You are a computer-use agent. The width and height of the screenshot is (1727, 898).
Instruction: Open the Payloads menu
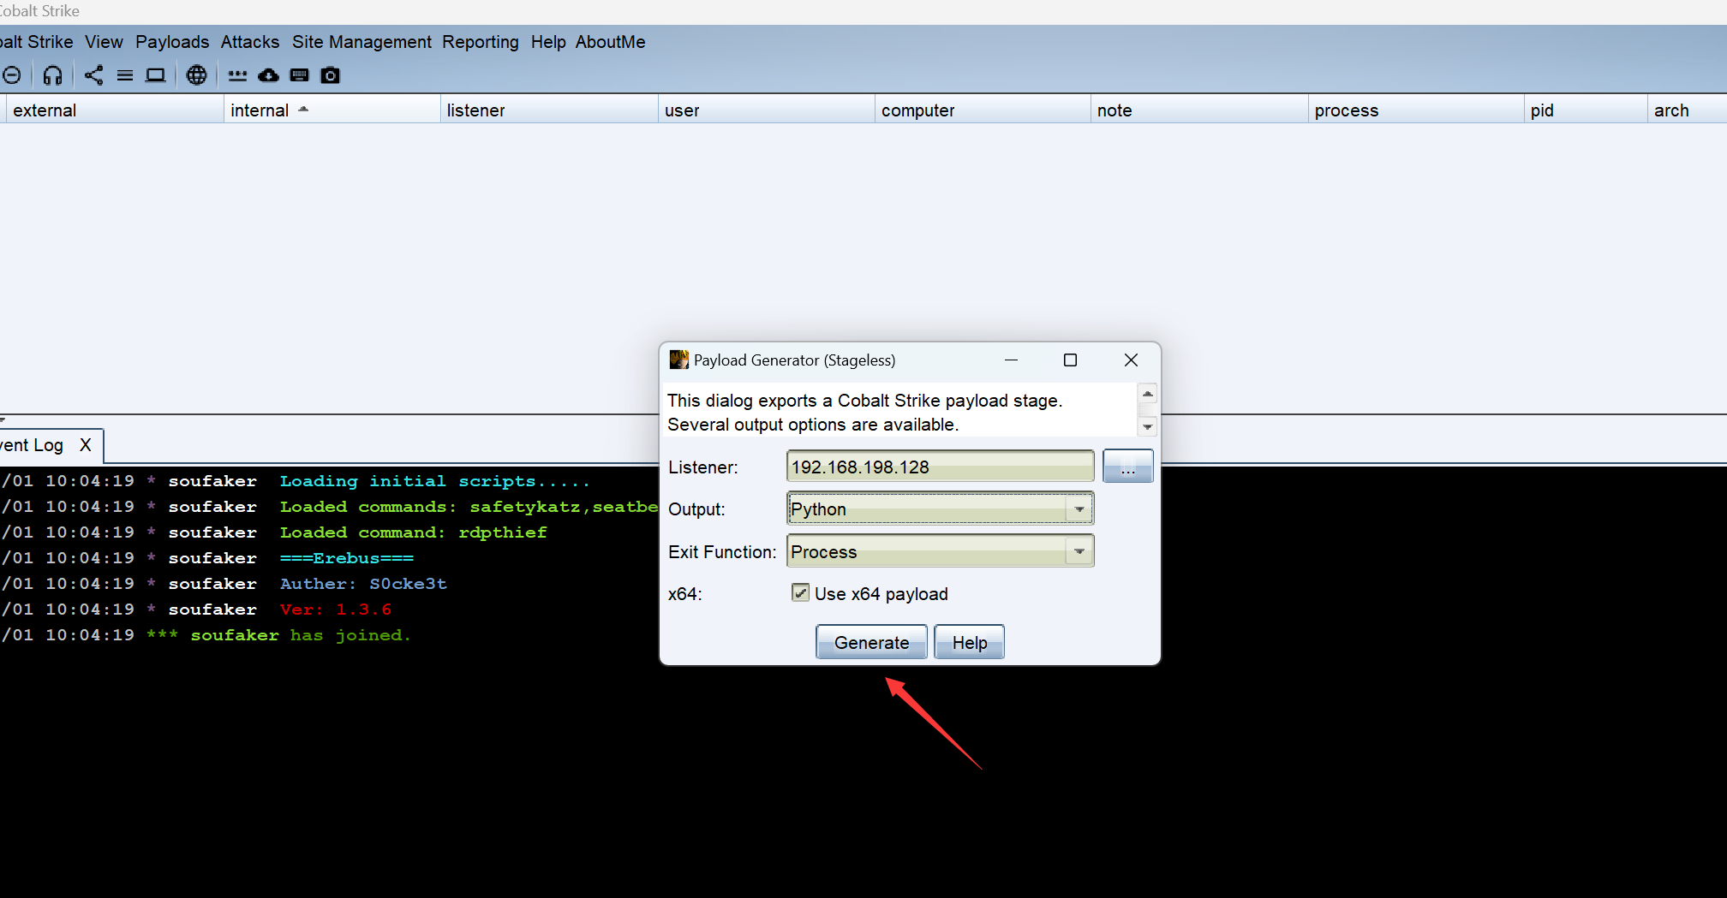172,42
